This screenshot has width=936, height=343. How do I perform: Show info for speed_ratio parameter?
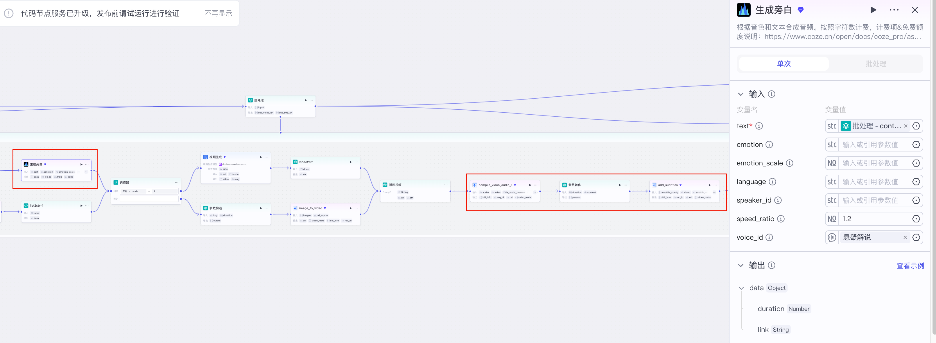pyautogui.click(x=781, y=219)
